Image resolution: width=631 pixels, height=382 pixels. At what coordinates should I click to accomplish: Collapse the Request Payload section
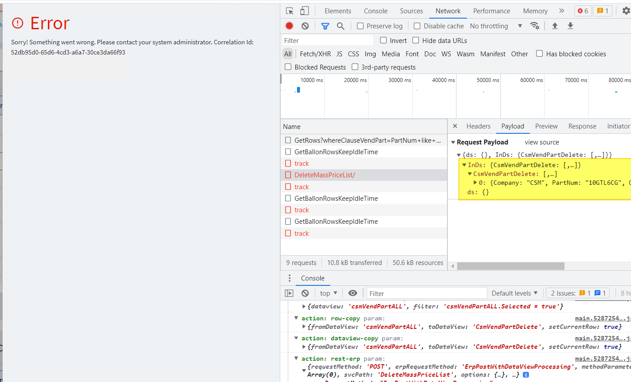coord(453,142)
